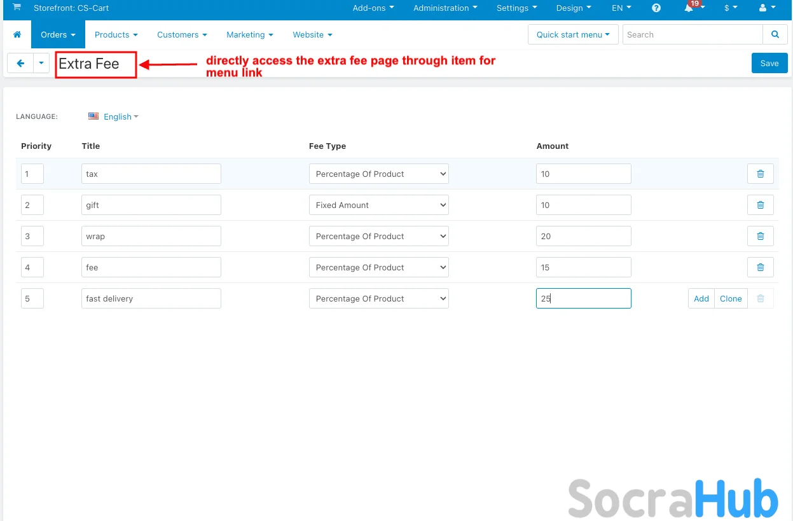Click the help question mark icon

click(x=656, y=8)
